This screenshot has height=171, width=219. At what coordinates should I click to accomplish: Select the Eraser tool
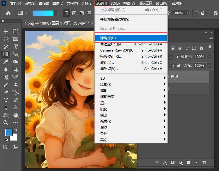(x=6, y=92)
